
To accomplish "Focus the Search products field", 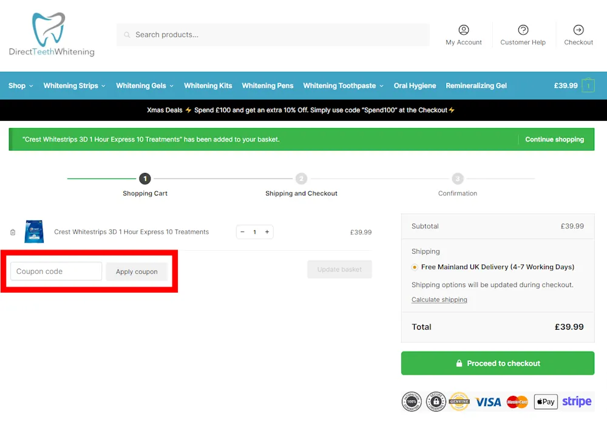I will pyautogui.click(x=273, y=35).
